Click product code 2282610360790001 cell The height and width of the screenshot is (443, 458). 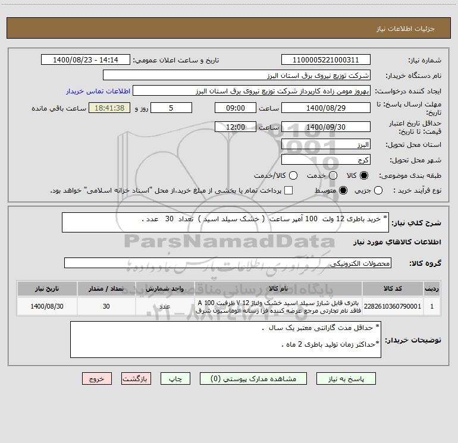click(393, 306)
